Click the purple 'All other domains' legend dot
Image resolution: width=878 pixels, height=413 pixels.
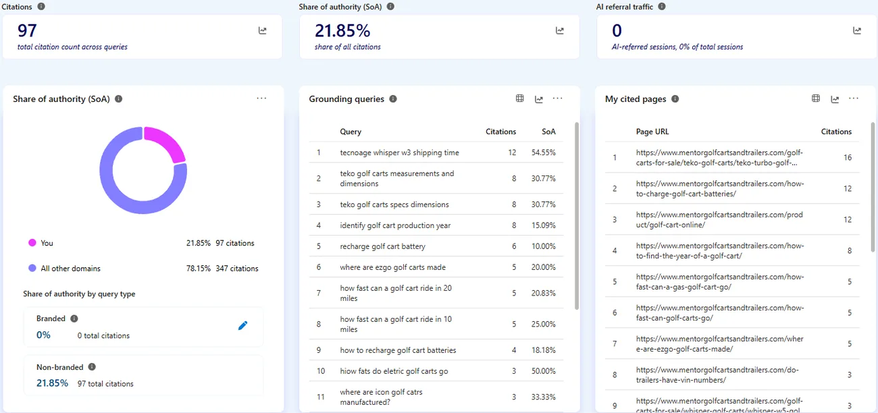(32, 268)
